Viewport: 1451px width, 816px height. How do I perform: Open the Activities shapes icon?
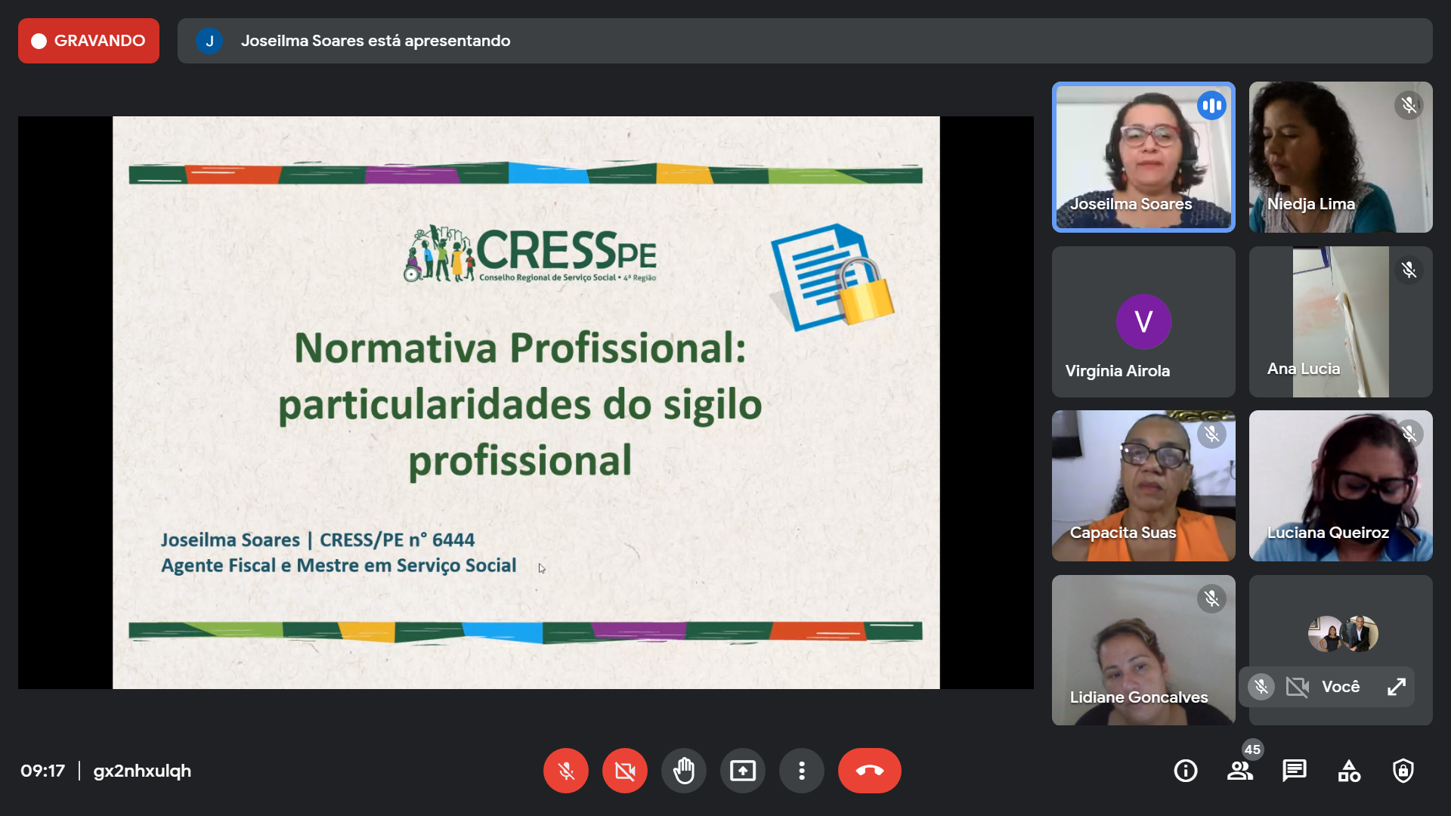1348,771
